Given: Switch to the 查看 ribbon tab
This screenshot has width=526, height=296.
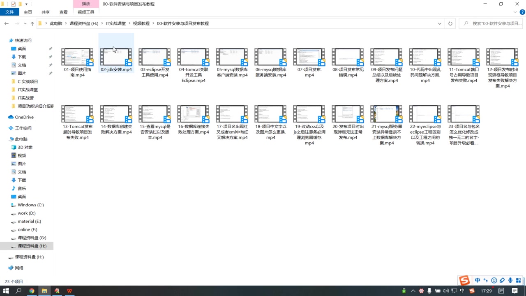Looking at the screenshot, I should 63,12.
